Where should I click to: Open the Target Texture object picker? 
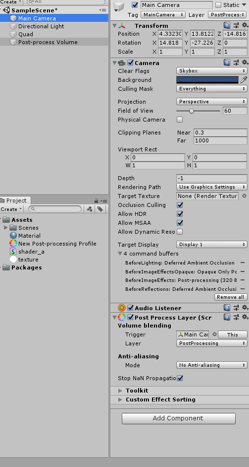point(244,196)
